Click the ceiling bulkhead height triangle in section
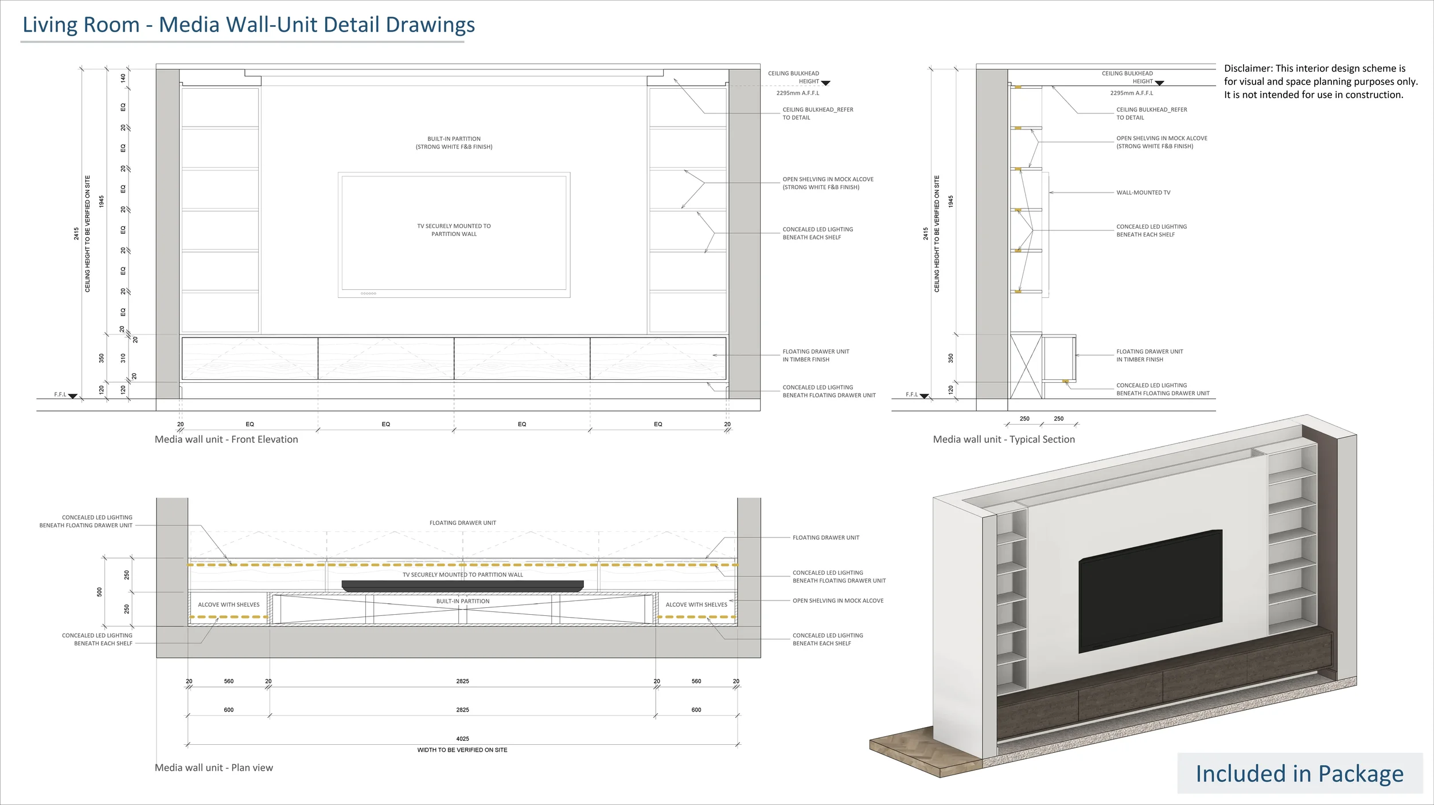The width and height of the screenshot is (1434, 805). pyautogui.click(x=1159, y=83)
